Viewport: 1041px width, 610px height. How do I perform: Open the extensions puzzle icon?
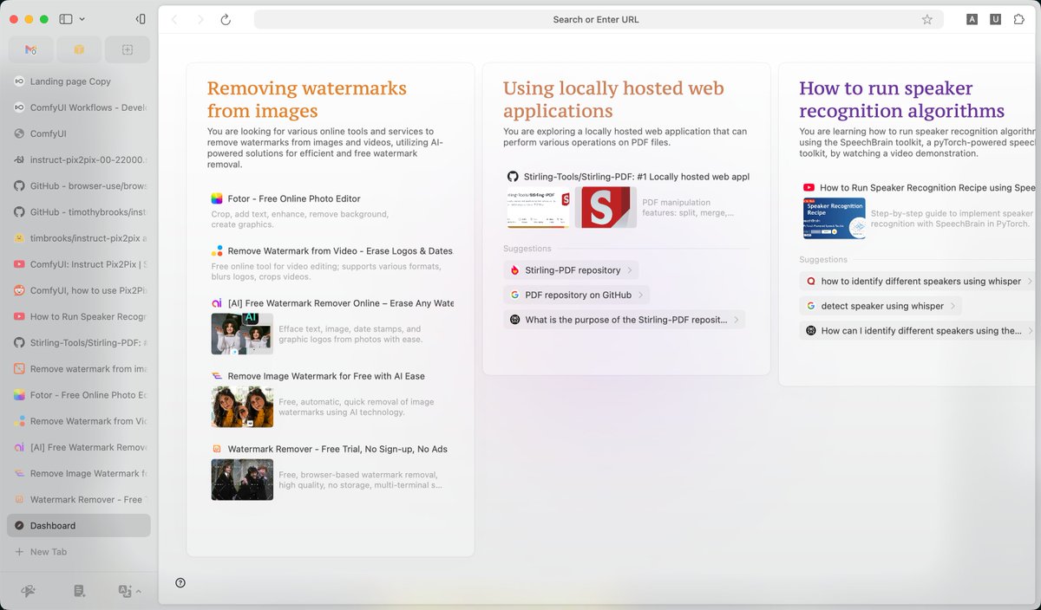click(1019, 19)
